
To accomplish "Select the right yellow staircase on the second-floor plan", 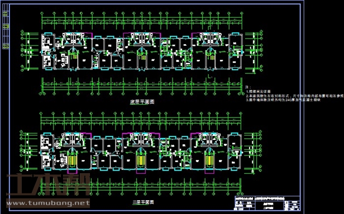I will tap(209, 160).
